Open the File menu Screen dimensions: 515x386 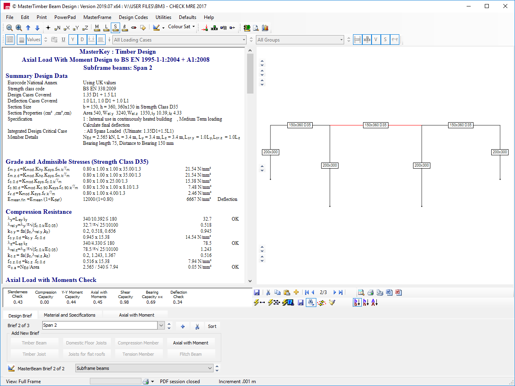pyautogui.click(x=10, y=17)
